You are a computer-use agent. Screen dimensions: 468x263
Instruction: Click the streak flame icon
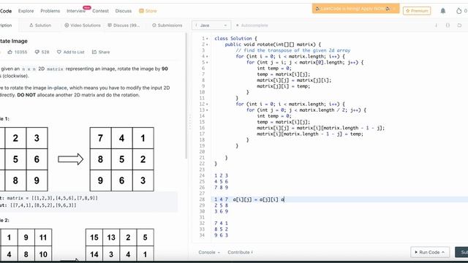(x=458, y=11)
